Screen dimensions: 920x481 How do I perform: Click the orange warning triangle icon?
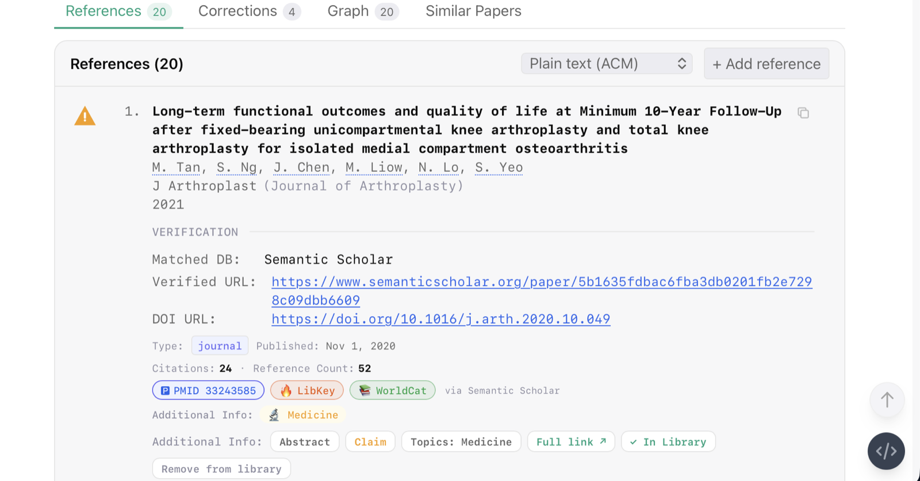pyautogui.click(x=85, y=116)
